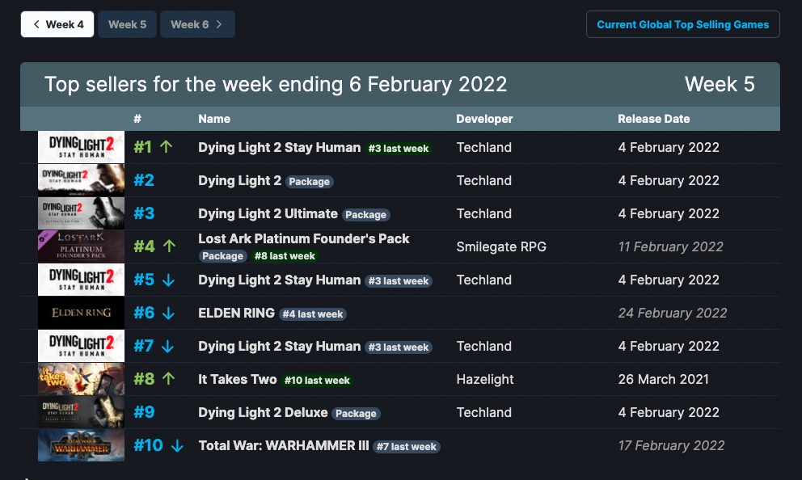This screenshot has width=802, height=480.
Task: Open the ELDEN RING link
Action: [x=236, y=313]
